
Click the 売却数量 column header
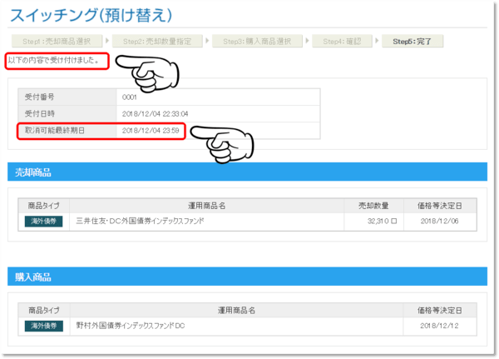click(373, 206)
